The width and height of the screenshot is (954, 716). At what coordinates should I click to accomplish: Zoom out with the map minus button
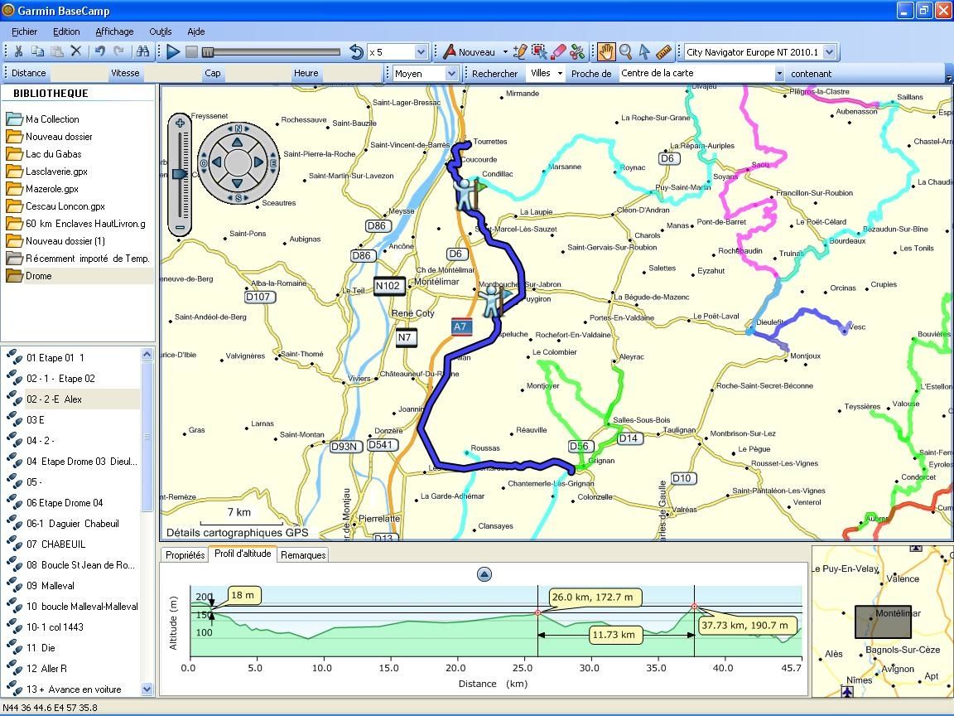click(x=180, y=228)
